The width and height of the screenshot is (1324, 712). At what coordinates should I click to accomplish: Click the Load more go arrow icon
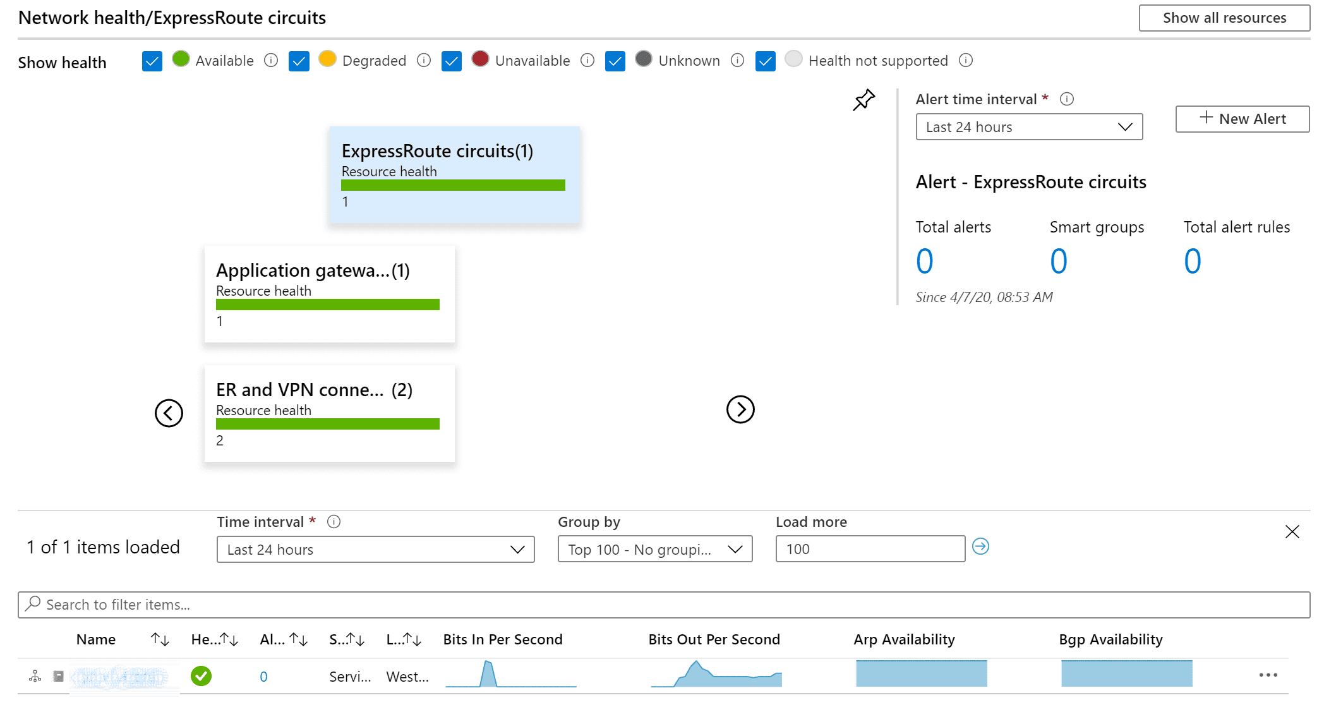[980, 546]
